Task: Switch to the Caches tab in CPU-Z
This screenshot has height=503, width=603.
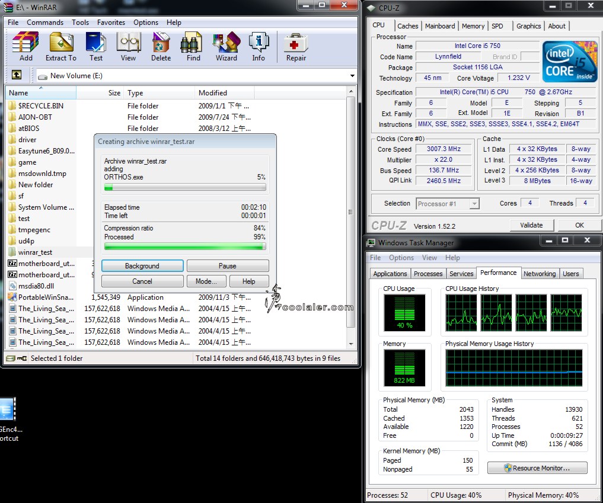Action: point(408,25)
